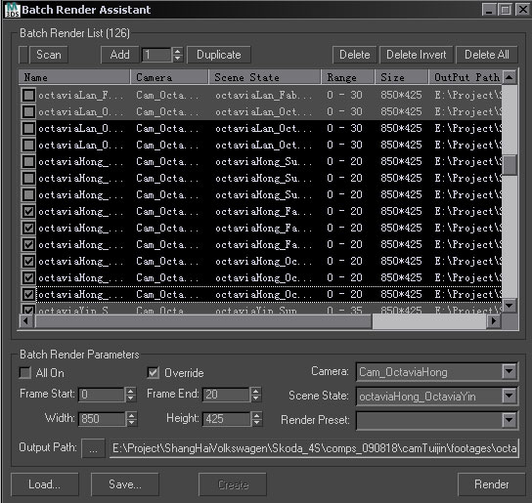Uncheck the first octaviaHong_Oc... row checkbox
Viewport: 532px width, 503px height.
point(28,261)
